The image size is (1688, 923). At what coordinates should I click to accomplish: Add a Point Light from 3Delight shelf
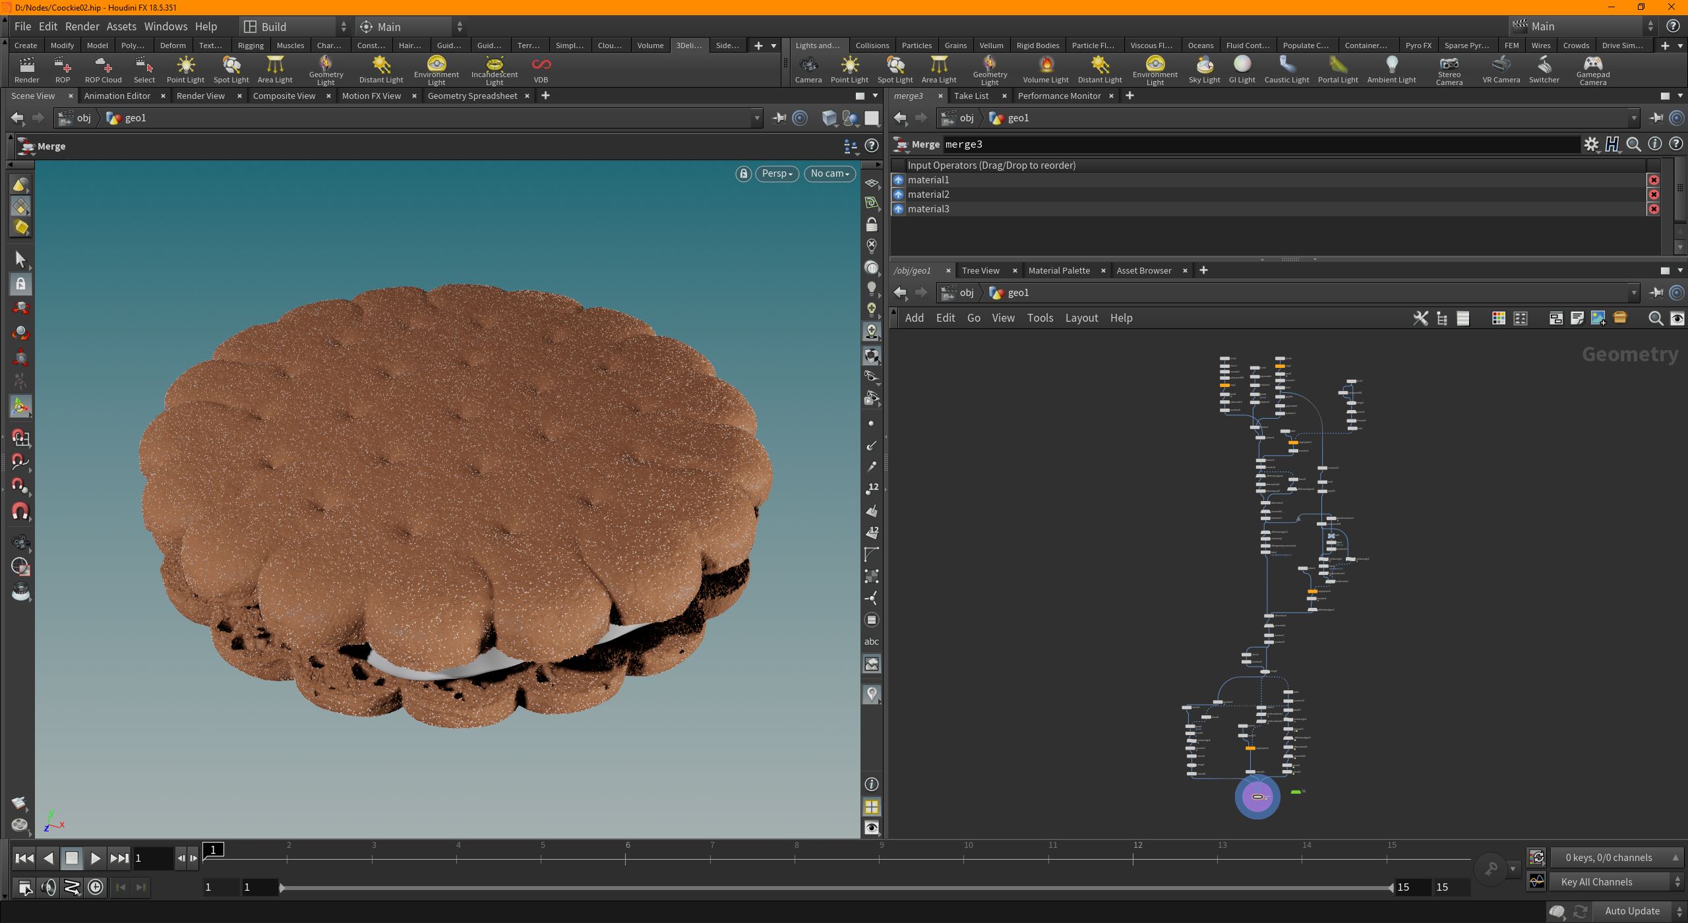(185, 69)
